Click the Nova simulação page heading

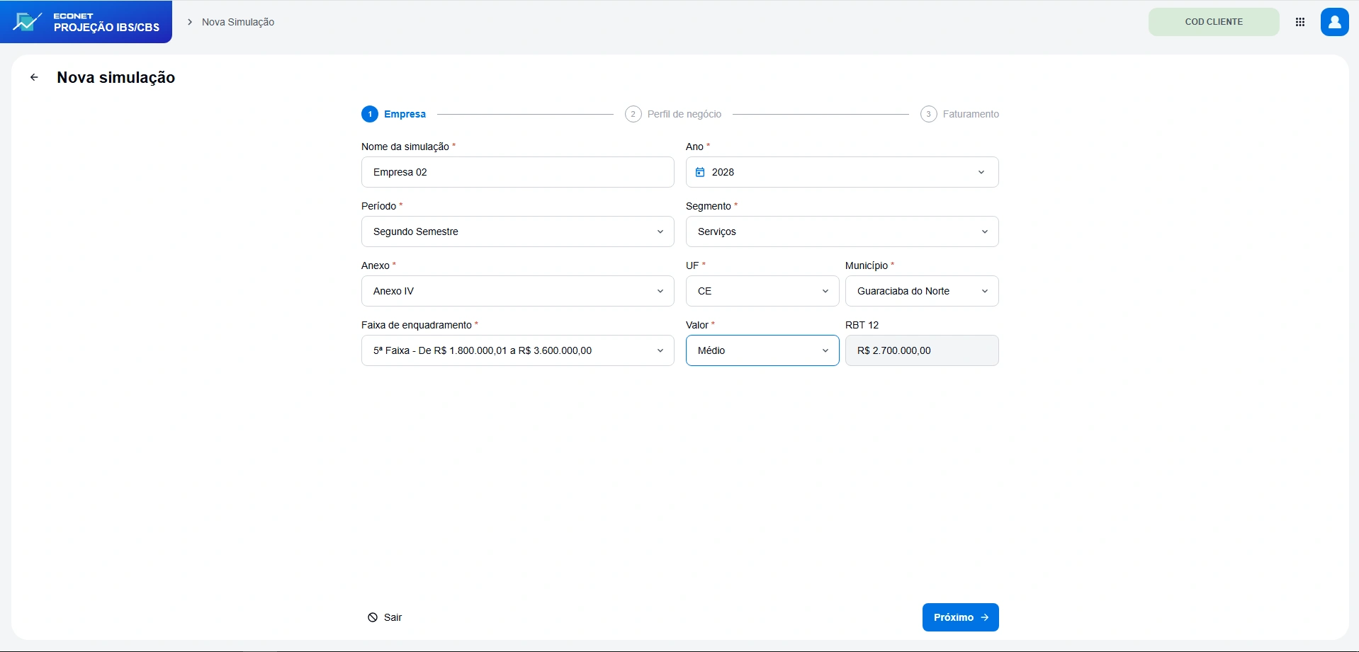coord(116,77)
